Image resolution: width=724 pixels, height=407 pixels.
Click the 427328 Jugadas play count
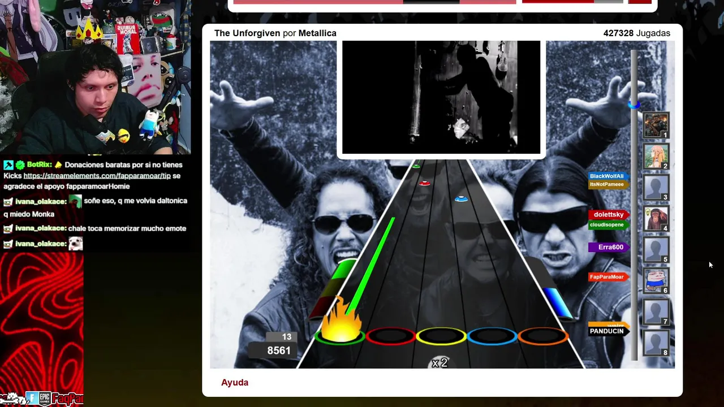(x=636, y=33)
